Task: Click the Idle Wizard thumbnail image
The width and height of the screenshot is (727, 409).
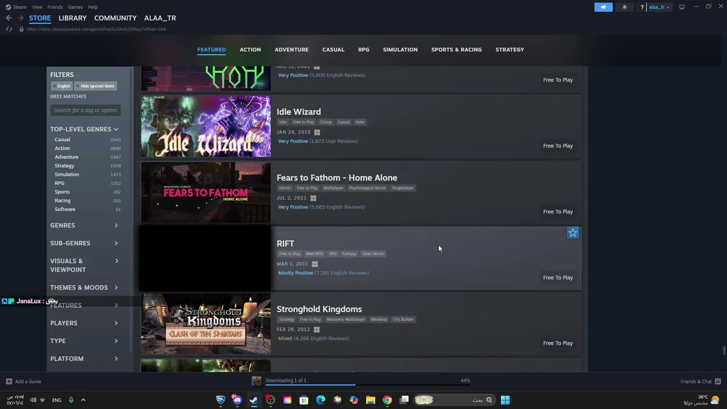Action: 206,126
